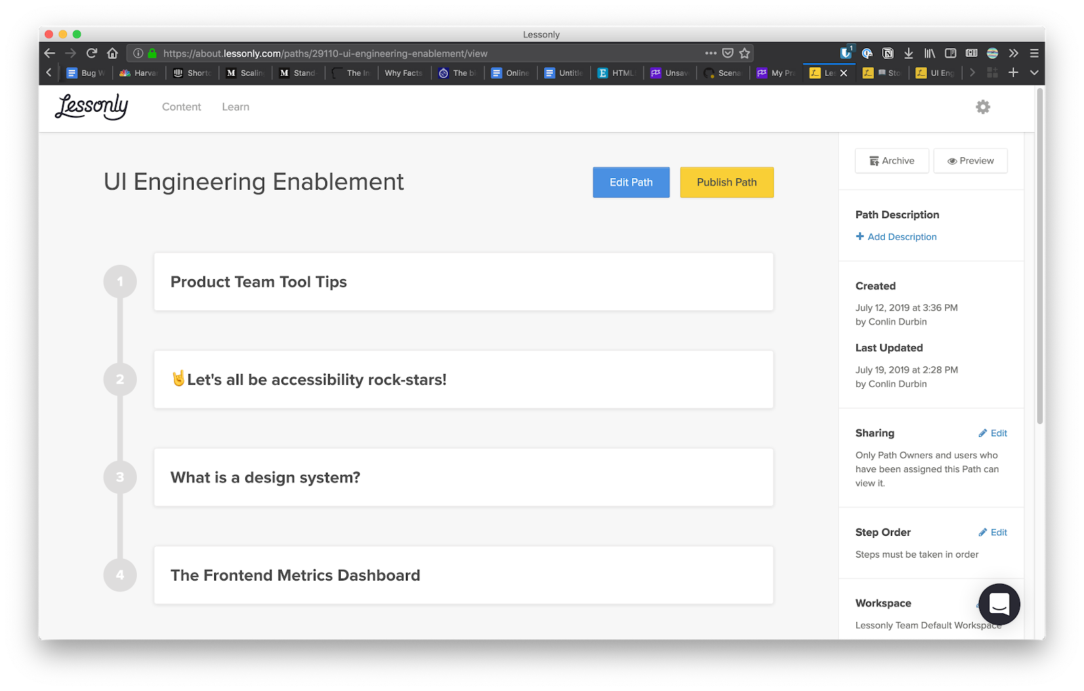Save page to Pocket icon
The width and height of the screenshot is (1084, 691).
pyautogui.click(x=728, y=53)
